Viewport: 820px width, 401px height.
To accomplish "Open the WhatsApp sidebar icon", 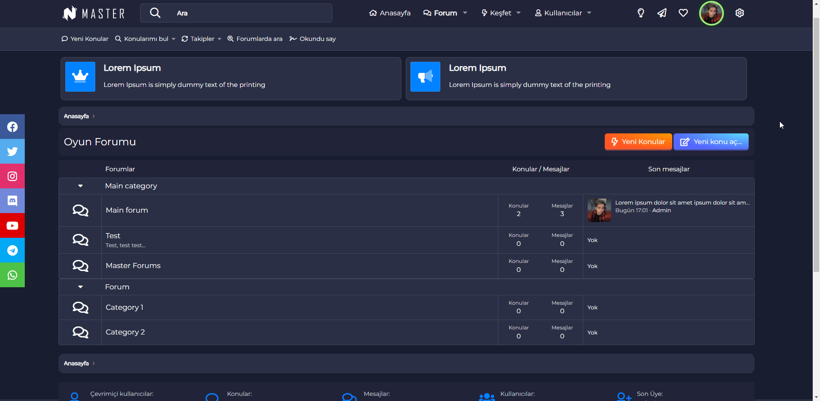I will point(12,275).
